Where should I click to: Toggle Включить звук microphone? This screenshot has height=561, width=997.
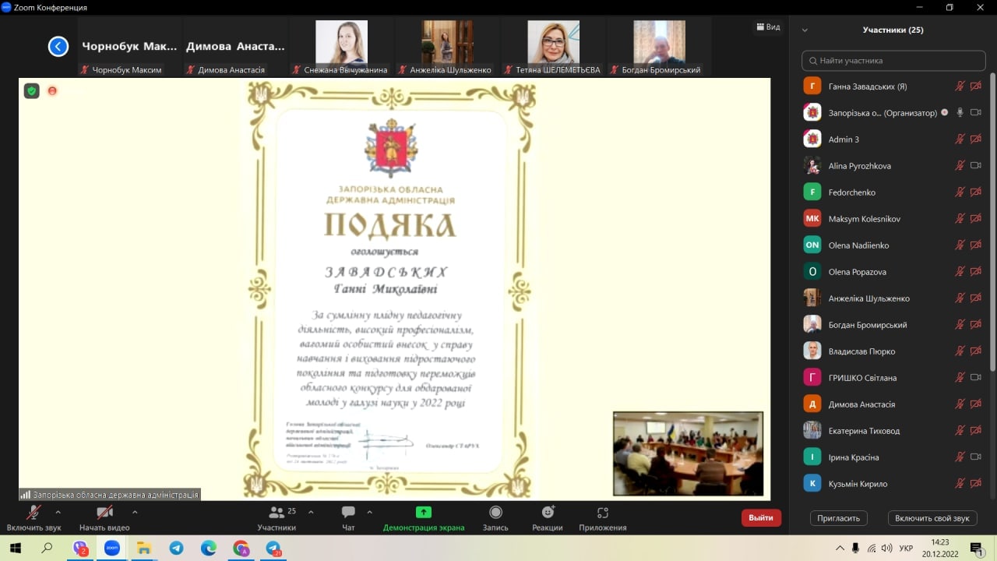(x=33, y=514)
